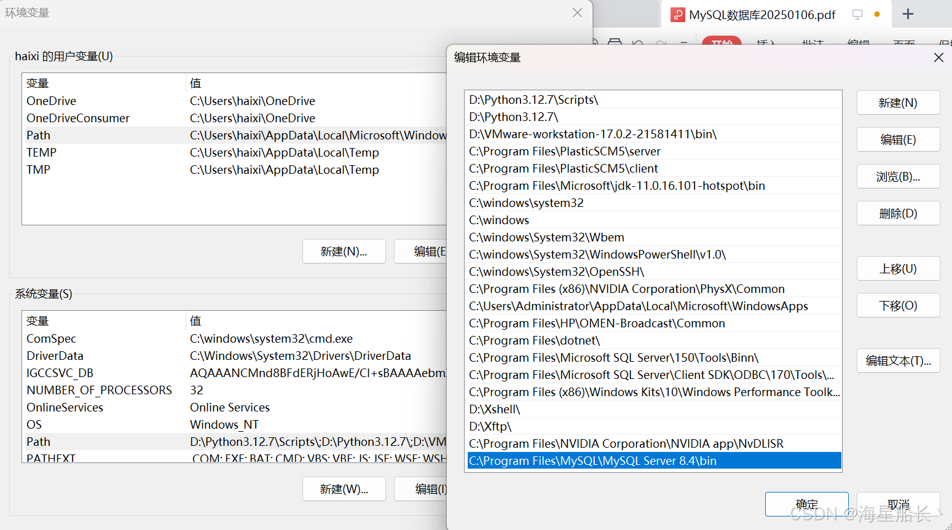Select the D:\Python3.12.7\Scripts\ entry
The image size is (952, 530).
(654, 99)
